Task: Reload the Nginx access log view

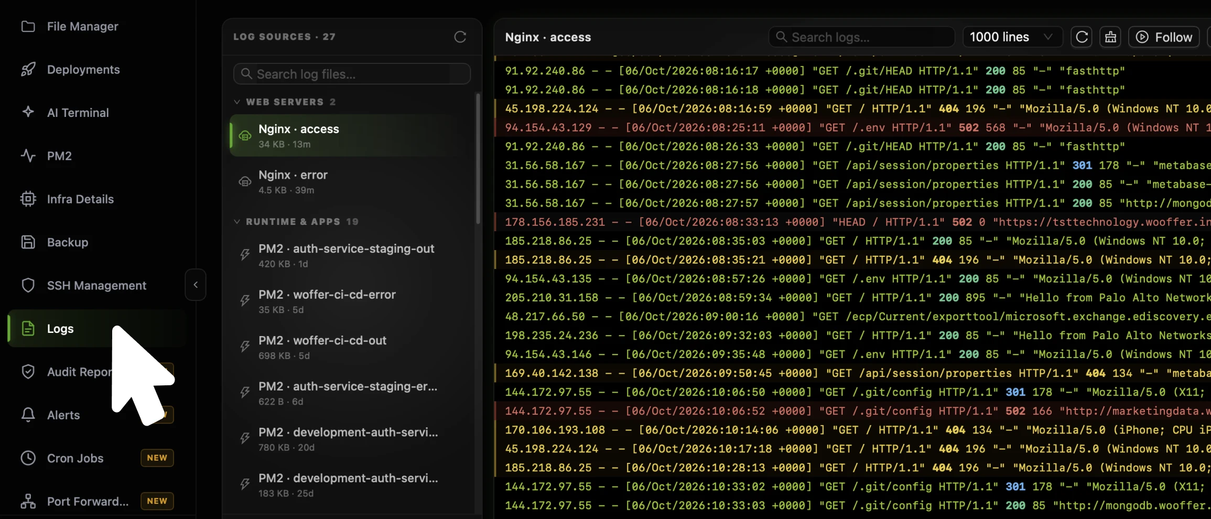Action: [x=1082, y=37]
